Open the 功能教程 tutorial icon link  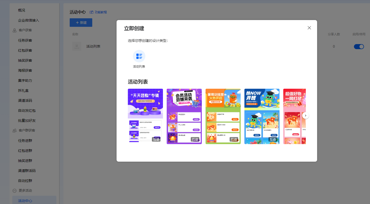91,12
